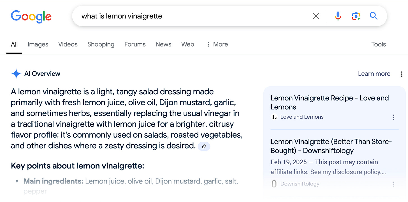
Task: Click the AI Overview sparkle icon
Action: (x=16, y=74)
